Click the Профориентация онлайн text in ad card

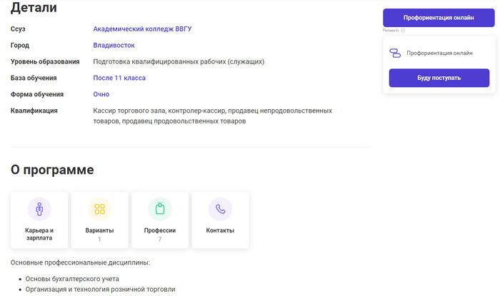point(439,53)
